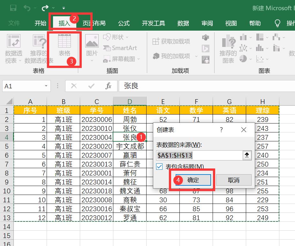Click the checkmark Enter formula icon
295x246 pixels.
(91, 86)
